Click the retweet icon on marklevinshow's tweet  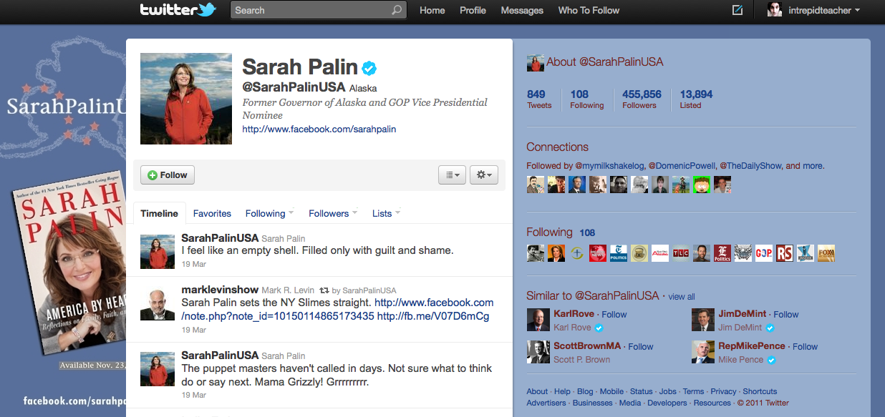point(324,290)
